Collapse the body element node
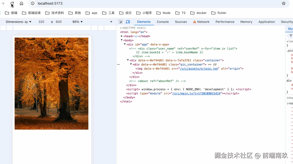The width and height of the screenshot is (293, 164). (122, 40)
